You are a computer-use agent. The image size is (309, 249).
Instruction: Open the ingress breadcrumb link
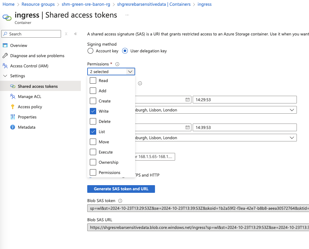[x=205, y=4]
